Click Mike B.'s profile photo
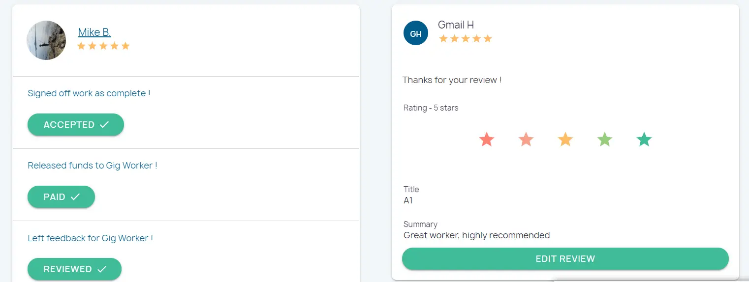This screenshot has height=282, width=749. click(x=46, y=40)
